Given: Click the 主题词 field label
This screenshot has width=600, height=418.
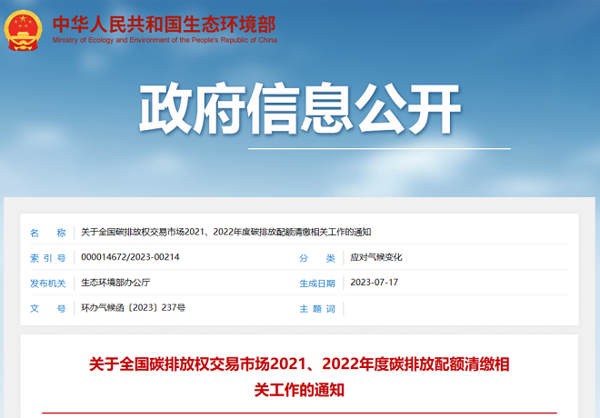Looking at the screenshot, I should (x=317, y=308).
